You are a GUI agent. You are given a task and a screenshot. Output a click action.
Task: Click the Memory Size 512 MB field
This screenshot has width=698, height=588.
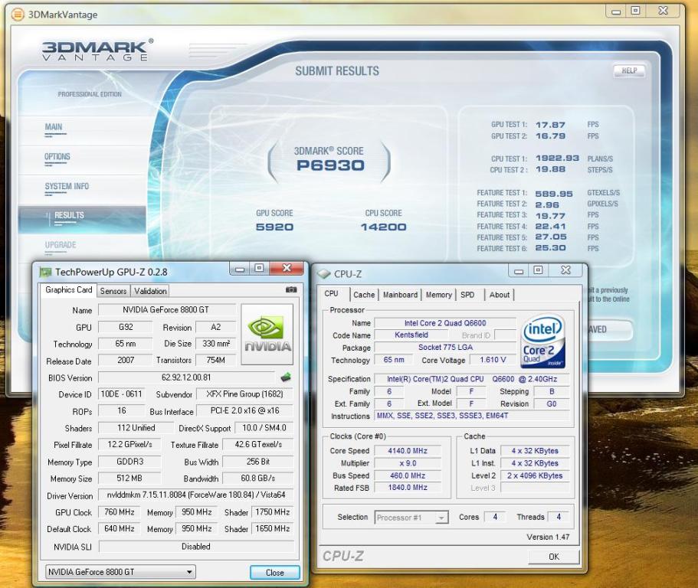pyautogui.click(x=129, y=479)
